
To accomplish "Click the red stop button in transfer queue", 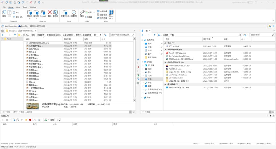I will click(x=30, y=120).
